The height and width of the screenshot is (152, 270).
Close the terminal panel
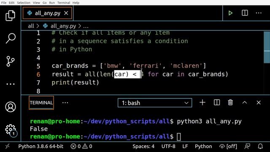pyautogui.click(x=259, y=103)
